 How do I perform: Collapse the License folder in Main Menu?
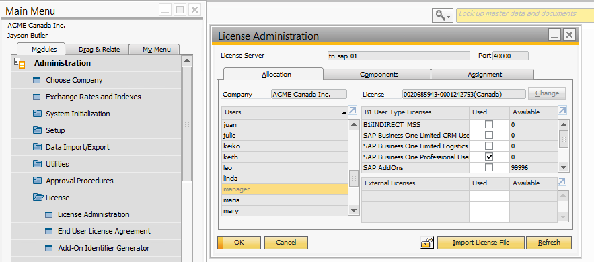[57, 198]
